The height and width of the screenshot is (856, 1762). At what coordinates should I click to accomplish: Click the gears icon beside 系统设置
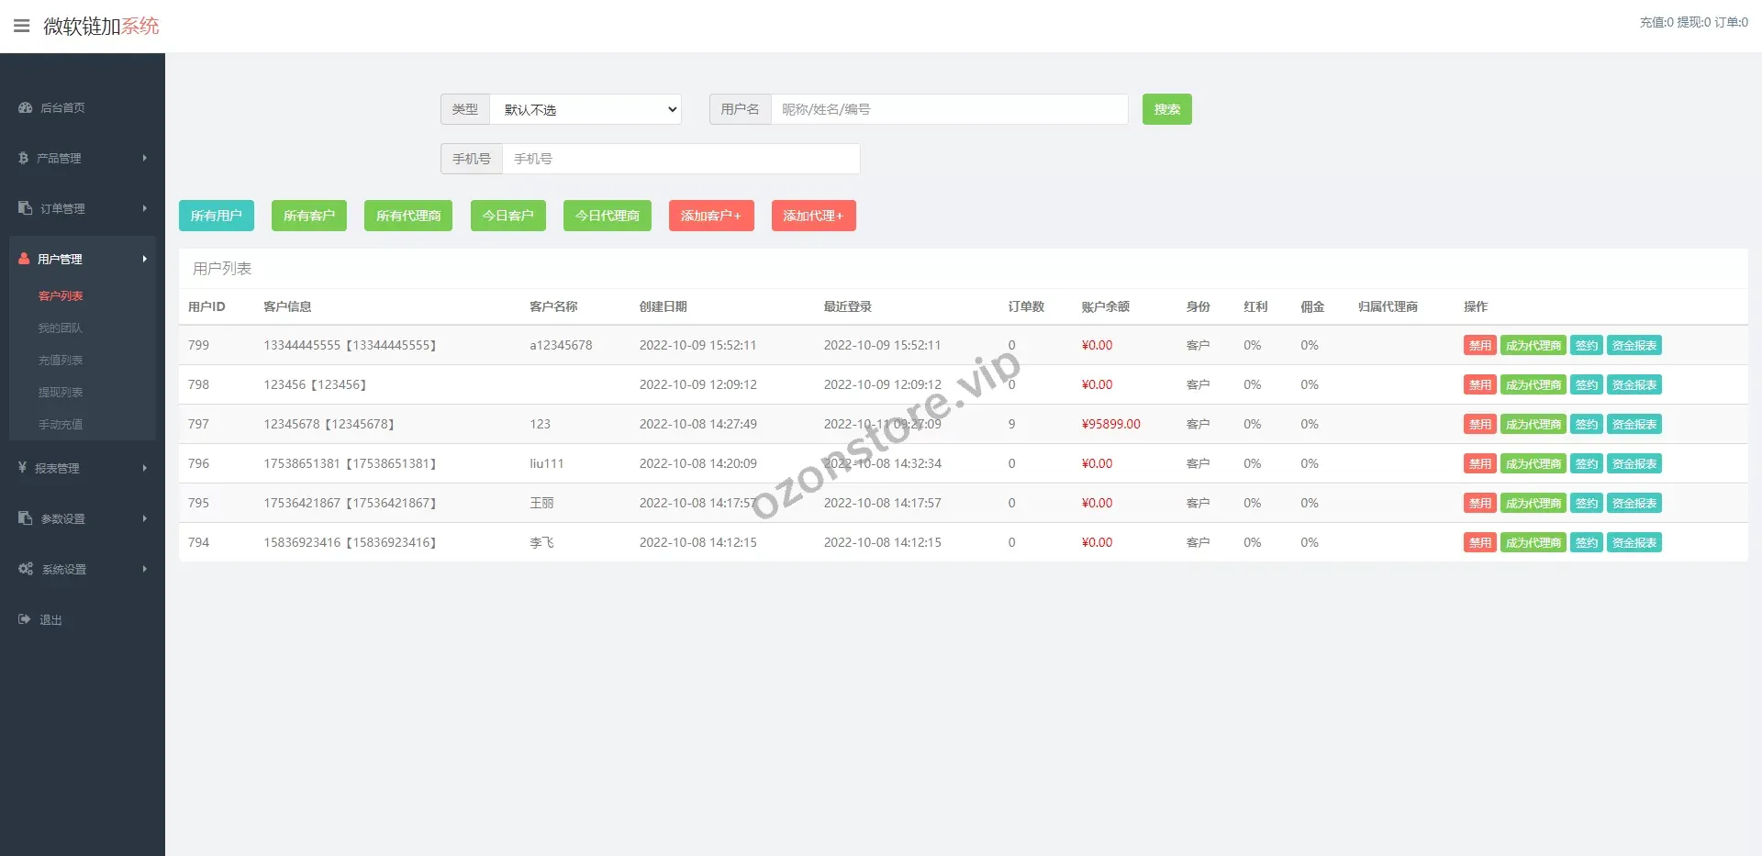pyautogui.click(x=25, y=569)
